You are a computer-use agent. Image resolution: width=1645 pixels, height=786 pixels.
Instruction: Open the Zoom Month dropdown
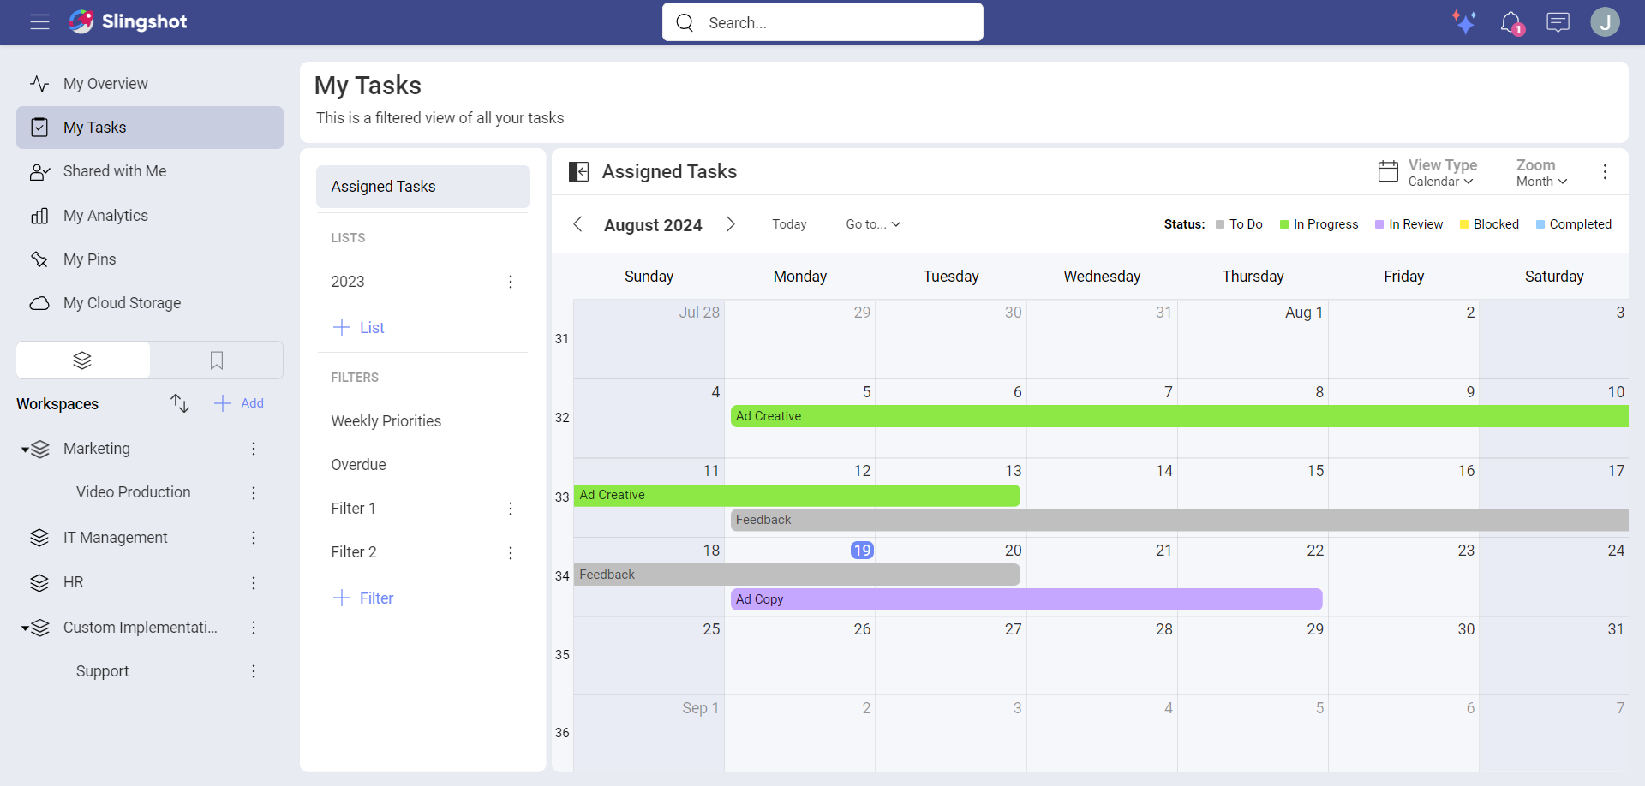tap(1541, 172)
